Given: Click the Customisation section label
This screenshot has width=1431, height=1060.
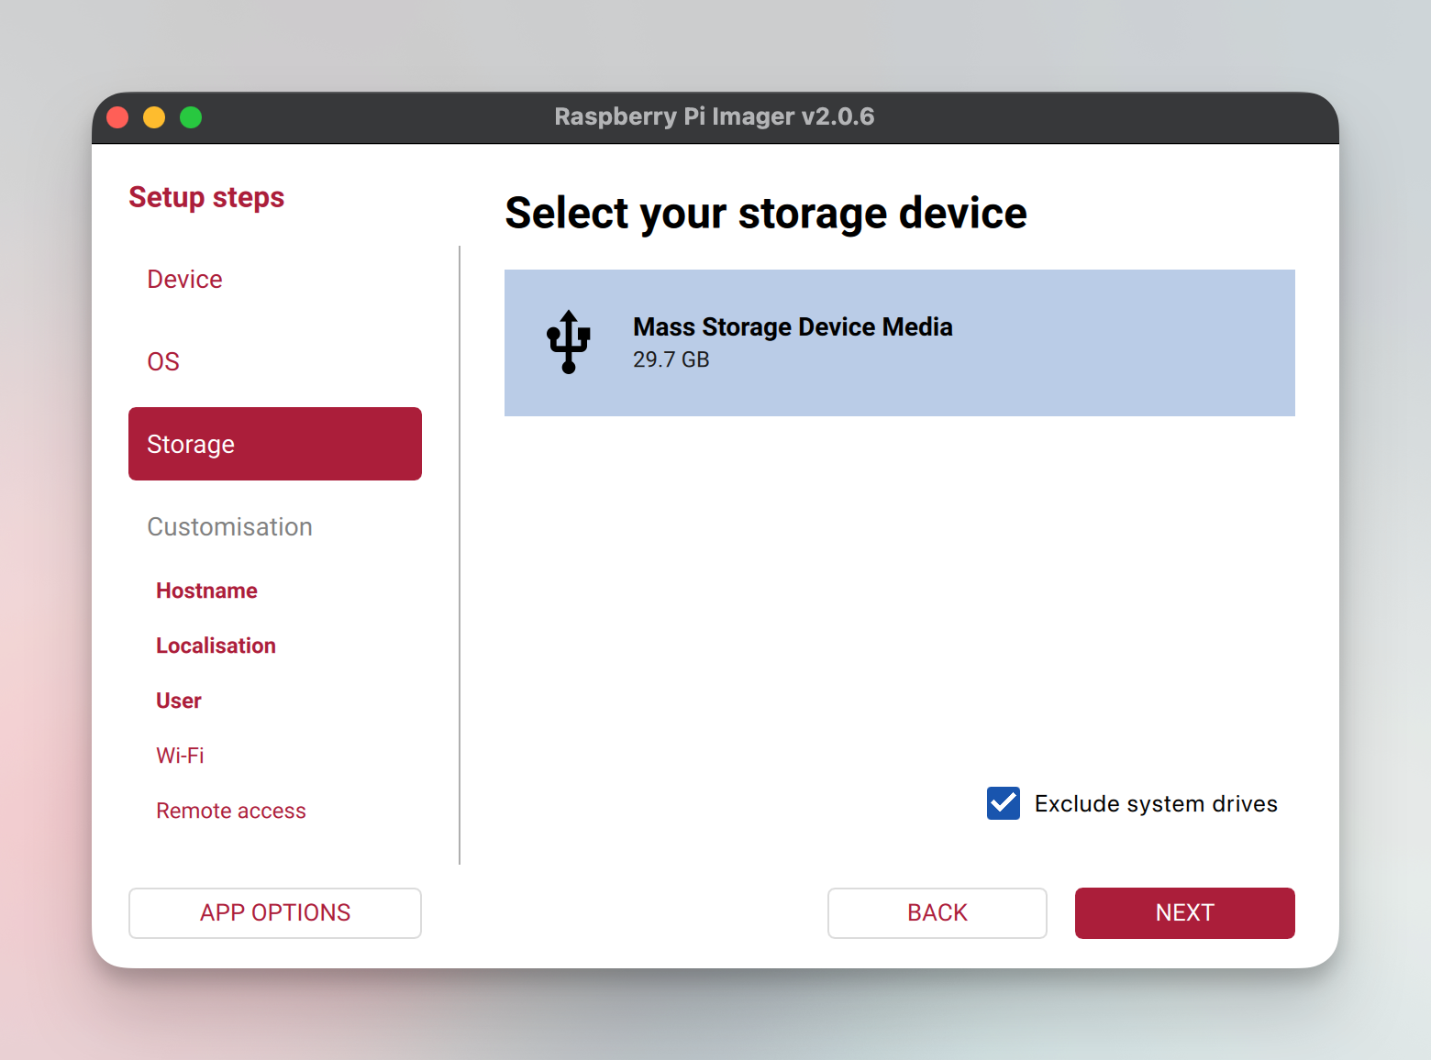Looking at the screenshot, I should pyautogui.click(x=229, y=527).
